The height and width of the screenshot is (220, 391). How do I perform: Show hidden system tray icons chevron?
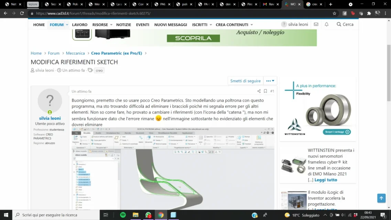coord(325,215)
